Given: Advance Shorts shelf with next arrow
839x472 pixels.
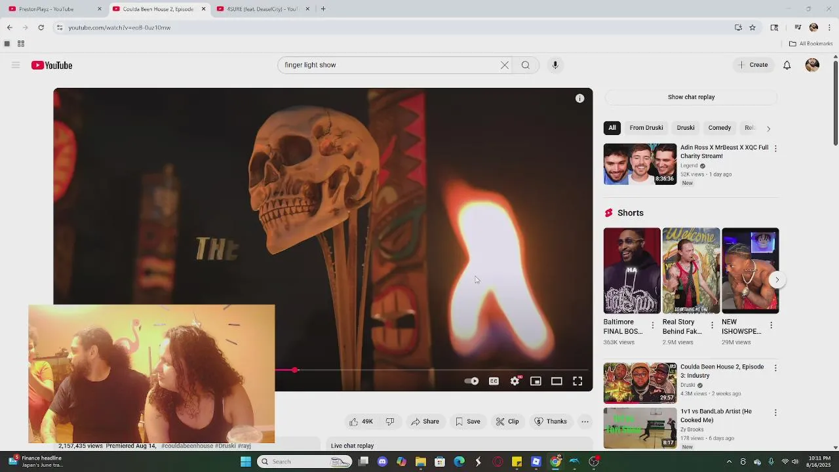Looking at the screenshot, I should 777,280.
